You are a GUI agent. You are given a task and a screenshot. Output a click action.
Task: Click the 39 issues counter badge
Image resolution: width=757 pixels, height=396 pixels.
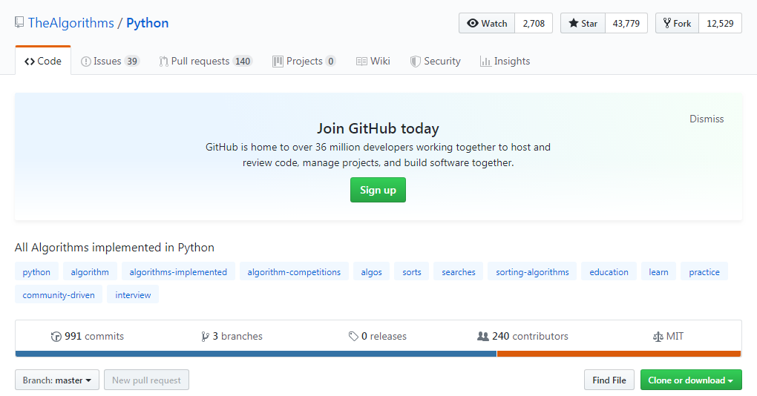coord(132,62)
